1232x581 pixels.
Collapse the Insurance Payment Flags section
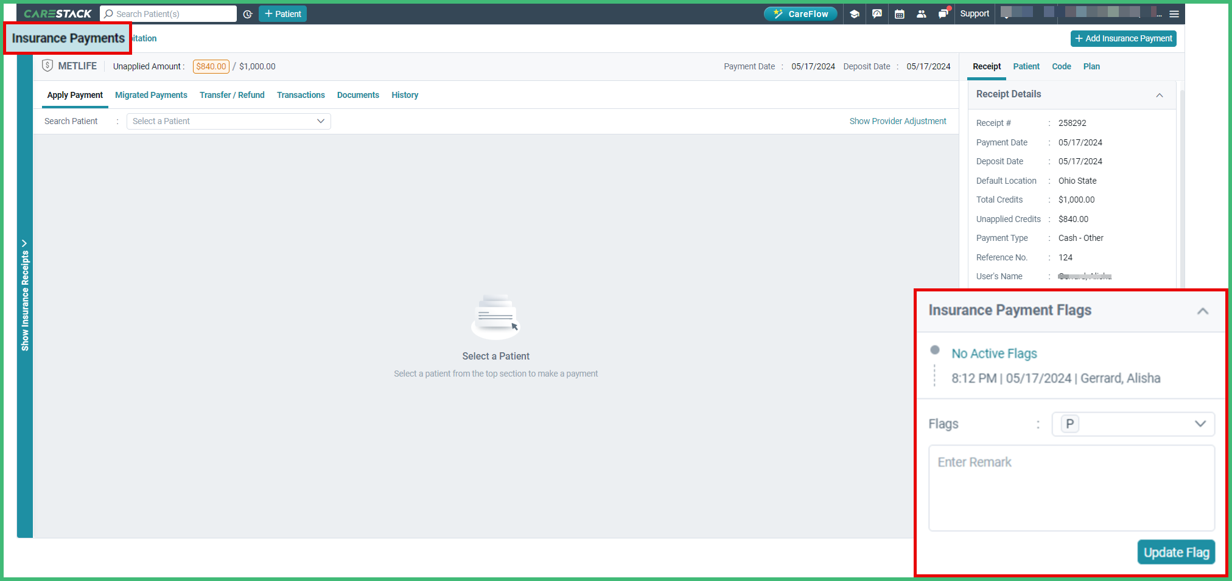coord(1203,311)
